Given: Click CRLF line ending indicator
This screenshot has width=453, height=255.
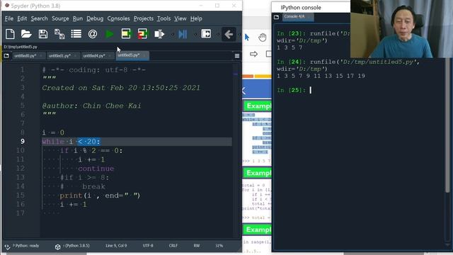Looking at the screenshot, I should pos(173,246).
